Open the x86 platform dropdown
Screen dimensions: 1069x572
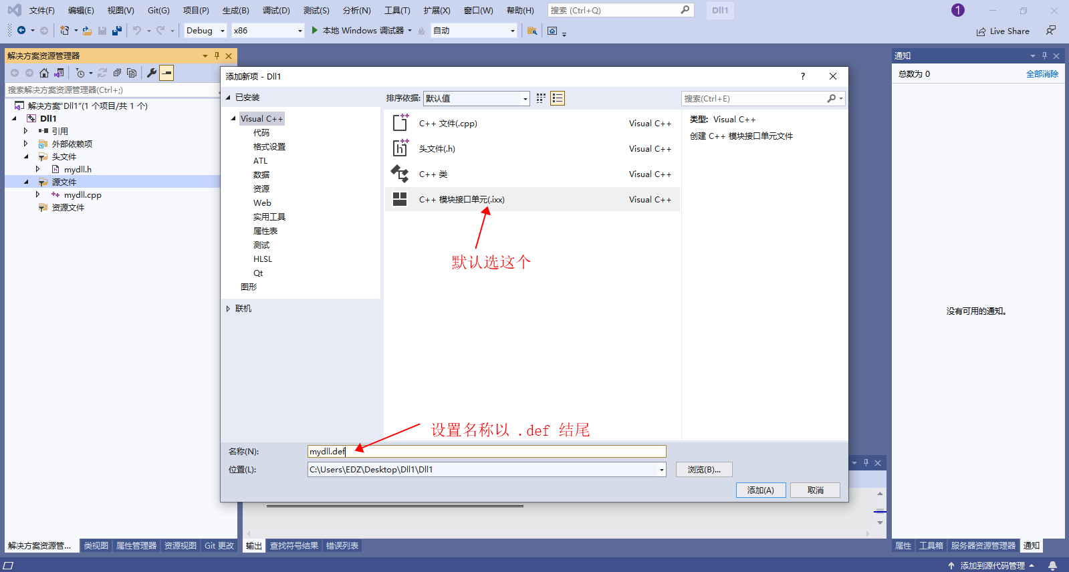pos(267,30)
